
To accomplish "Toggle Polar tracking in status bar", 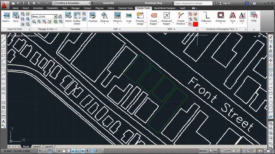I will pyautogui.click(x=59, y=151).
